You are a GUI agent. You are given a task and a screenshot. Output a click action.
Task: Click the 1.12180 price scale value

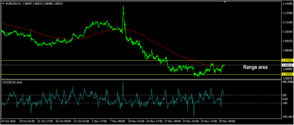click(x=288, y=13)
